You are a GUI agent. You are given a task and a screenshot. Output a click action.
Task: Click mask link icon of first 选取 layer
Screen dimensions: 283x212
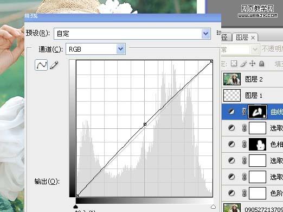[x=244, y=128]
